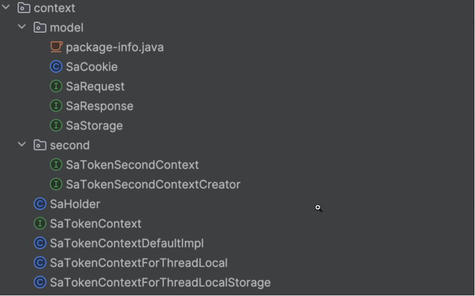Collapse the second folder chevron
Image resolution: width=475 pixels, height=296 pixels.
22,144
